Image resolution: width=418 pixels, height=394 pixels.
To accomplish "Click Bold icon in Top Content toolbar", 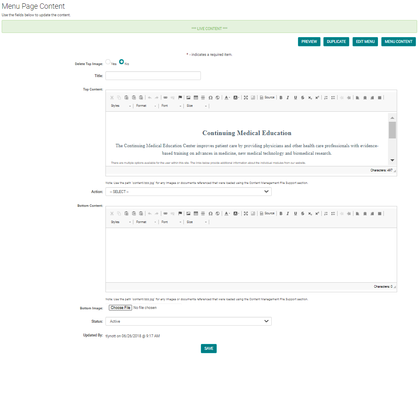I will [x=281, y=98].
